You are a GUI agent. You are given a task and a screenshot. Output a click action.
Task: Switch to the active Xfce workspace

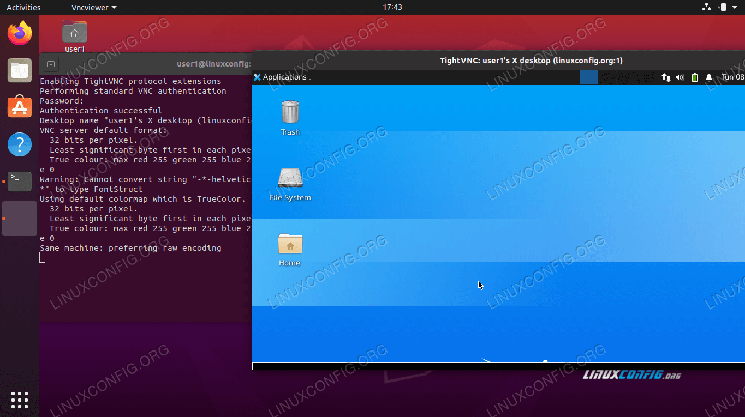pos(588,77)
